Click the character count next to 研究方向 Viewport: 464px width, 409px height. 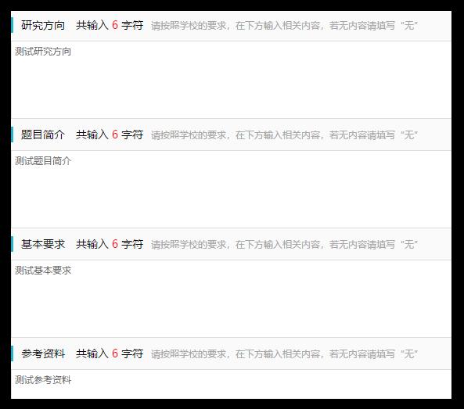[110, 26]
